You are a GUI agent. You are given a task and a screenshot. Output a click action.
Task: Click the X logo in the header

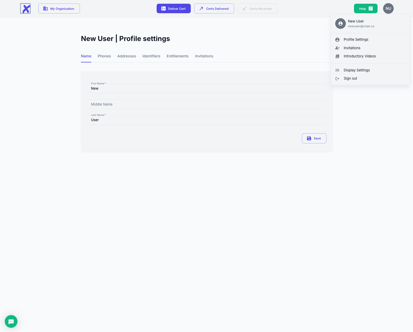(x=25, y=8)
